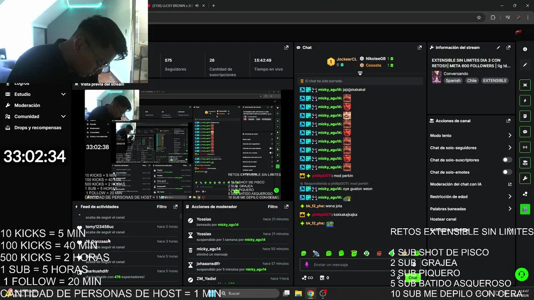Toggle the moderator actions note sidebar icon

pos(525,116)
